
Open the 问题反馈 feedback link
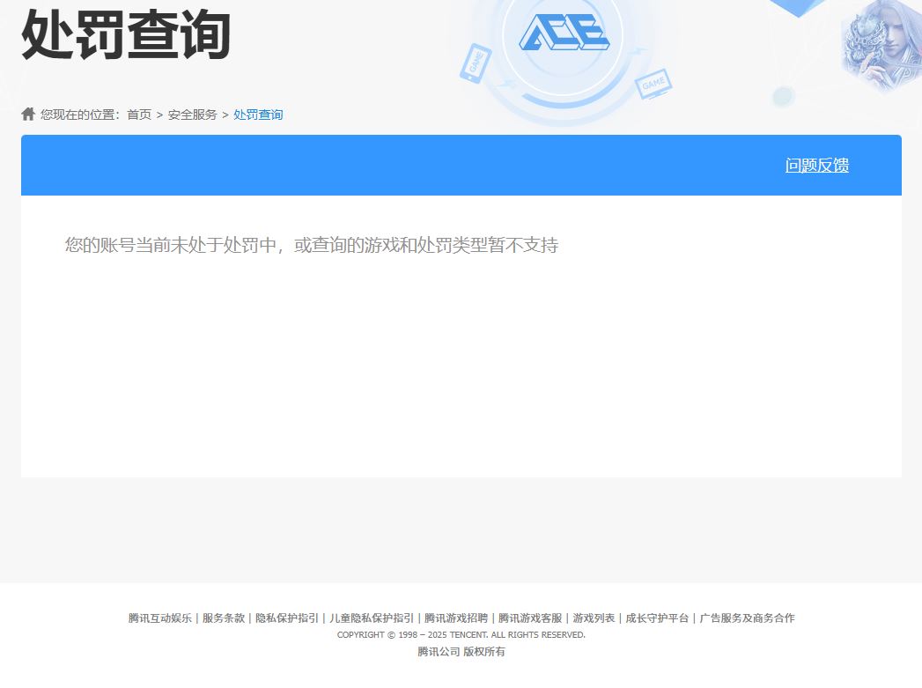click(x=816, y=165)
